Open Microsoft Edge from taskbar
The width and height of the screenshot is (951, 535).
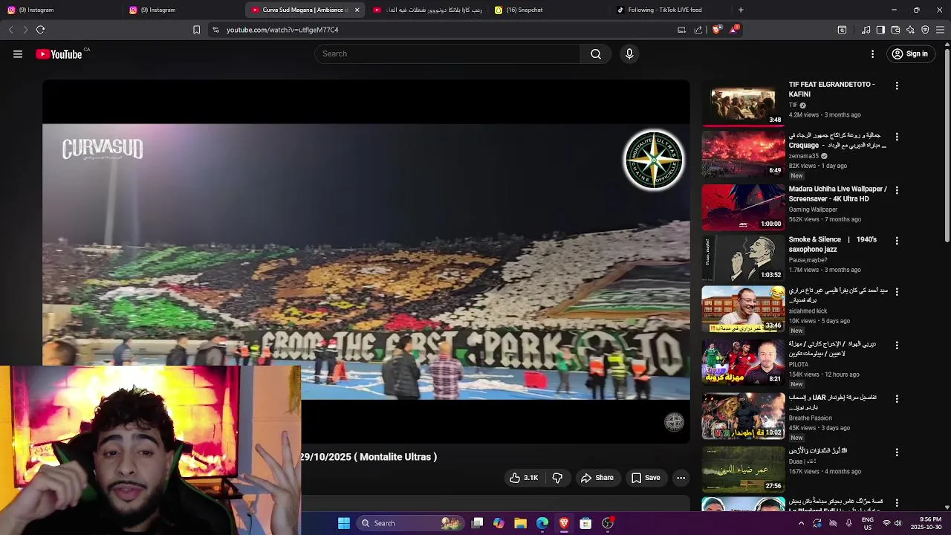point(542,523)
